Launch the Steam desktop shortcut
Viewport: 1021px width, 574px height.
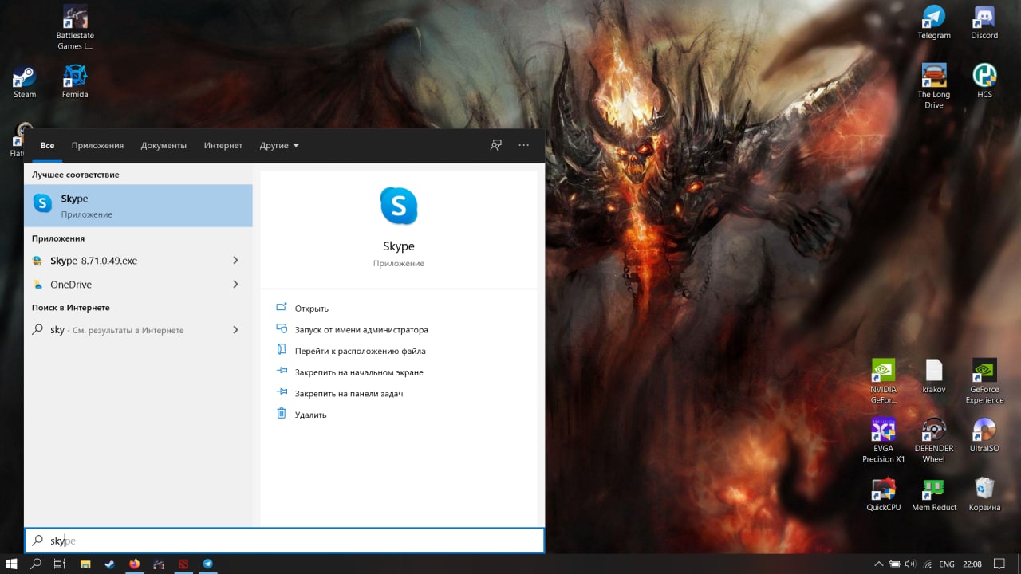point(25,81)
